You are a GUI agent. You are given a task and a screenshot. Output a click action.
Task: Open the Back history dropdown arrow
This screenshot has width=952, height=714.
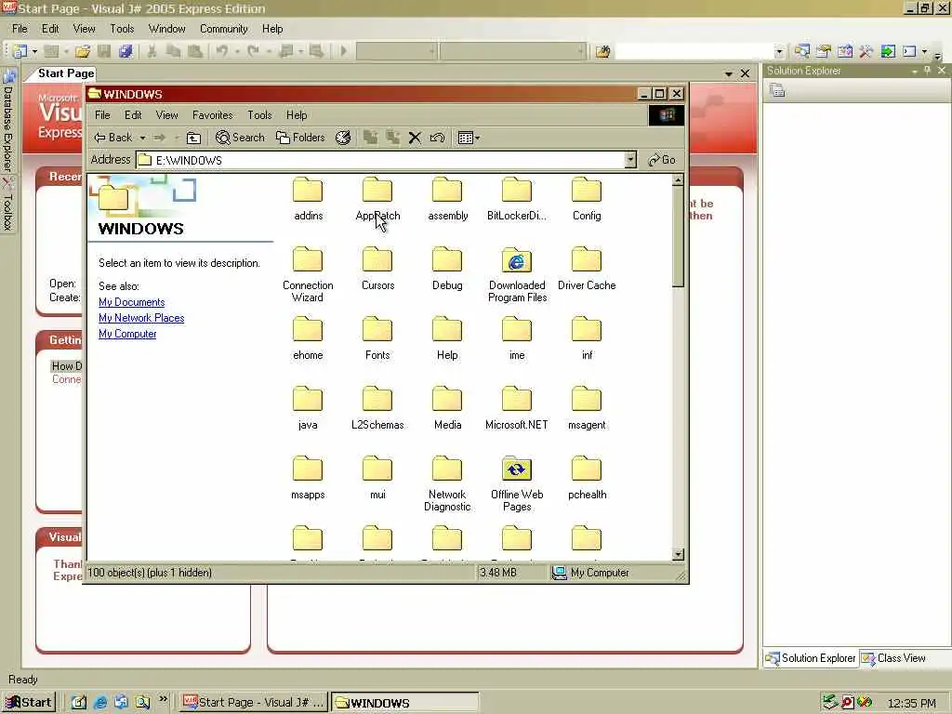point(142,138)
